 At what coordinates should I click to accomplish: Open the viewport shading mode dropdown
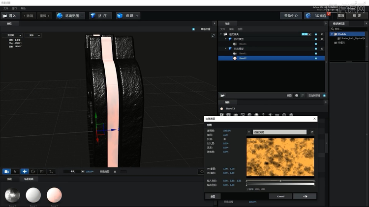pyautogui.click(x=33, y=35)
